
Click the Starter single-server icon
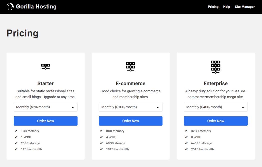pyautogui.click(x=45, y=67)
